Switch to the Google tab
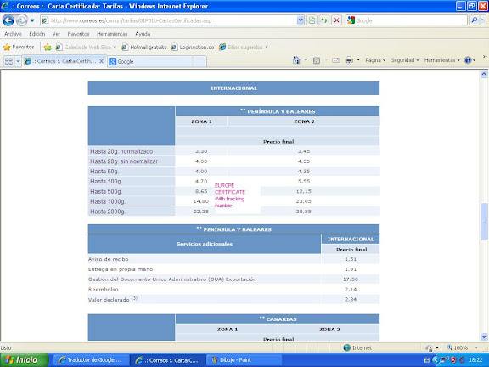489x367 pixels. tap(150, 61)
